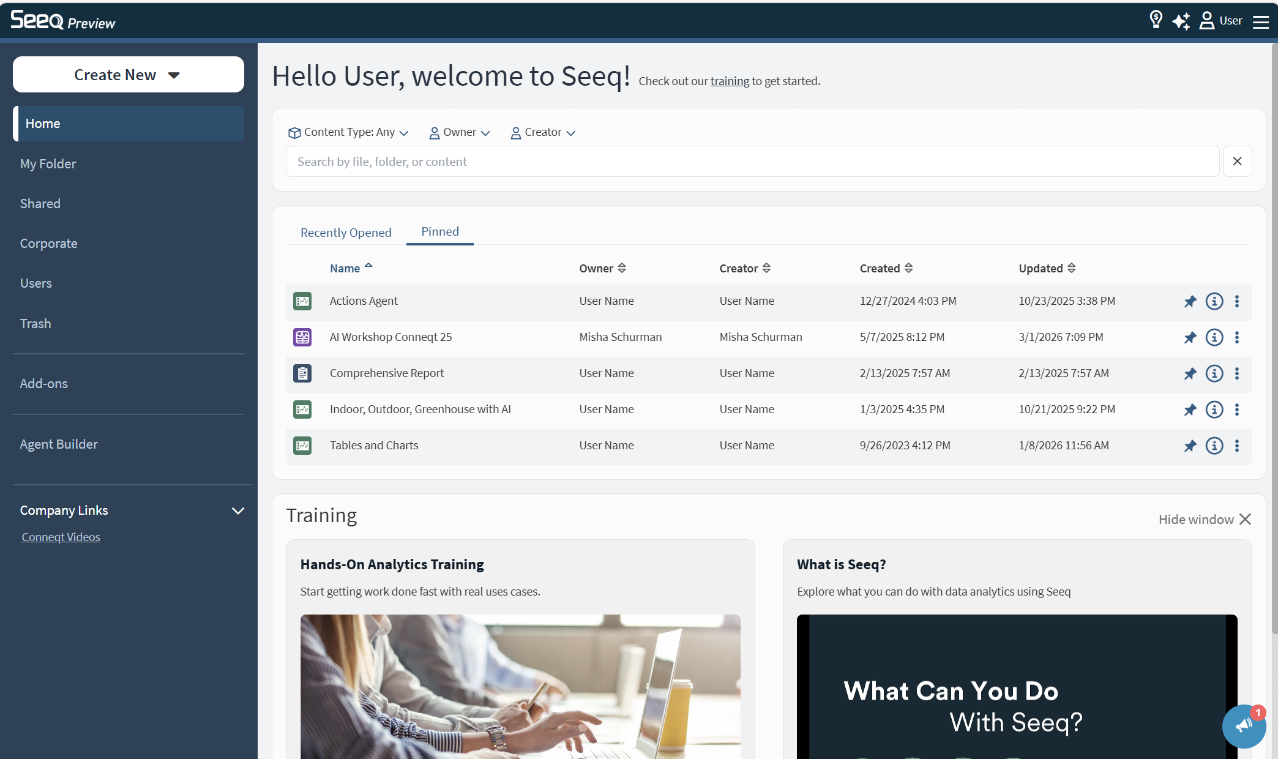The width and height of the screenshot is (1278, 759).
Task: Open the hamburger menu in top right
Action: pyautogui.click(x=1261, y=22)
